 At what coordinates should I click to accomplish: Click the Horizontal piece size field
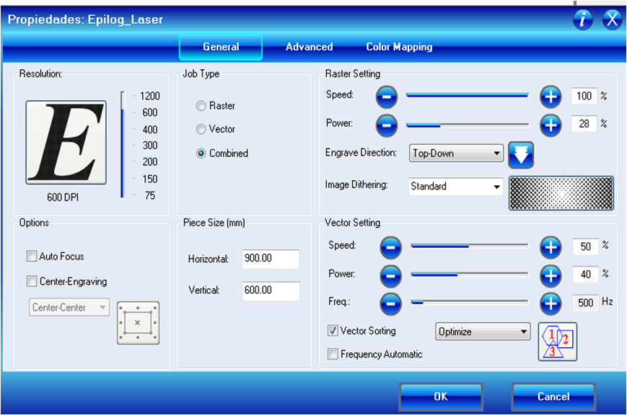tap(271, 259)
